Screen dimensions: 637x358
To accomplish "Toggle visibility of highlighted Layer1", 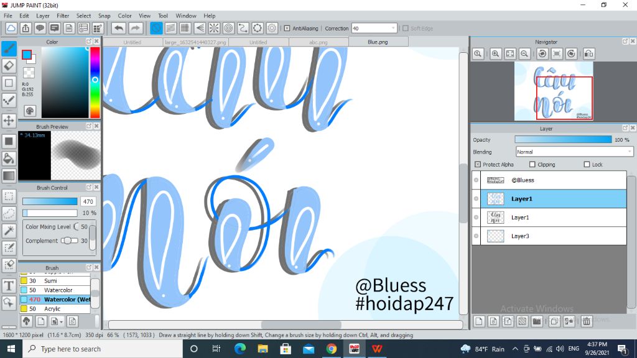I will point(476,198).
